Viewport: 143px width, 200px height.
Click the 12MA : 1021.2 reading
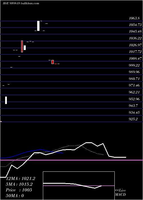coord(21,179)
